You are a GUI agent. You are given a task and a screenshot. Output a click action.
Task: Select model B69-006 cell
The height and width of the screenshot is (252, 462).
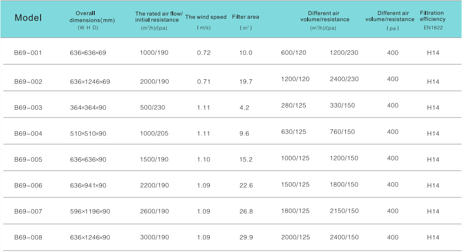point(28,185)
